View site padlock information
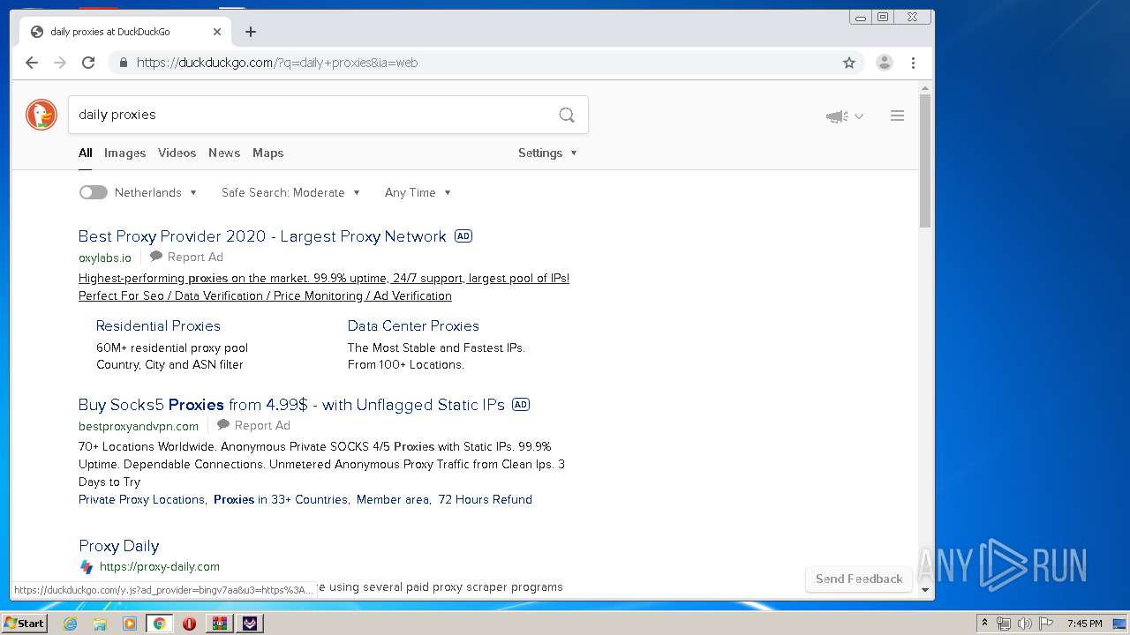Viewport: 1130px width, 635px height. click(x=123, y=63)
